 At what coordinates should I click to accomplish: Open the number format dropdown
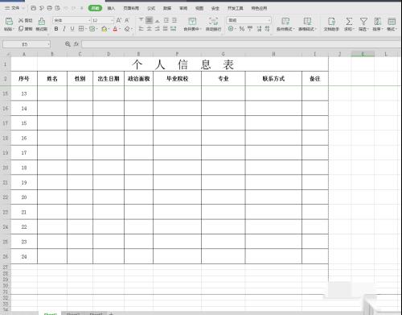[x=269, y=20]
